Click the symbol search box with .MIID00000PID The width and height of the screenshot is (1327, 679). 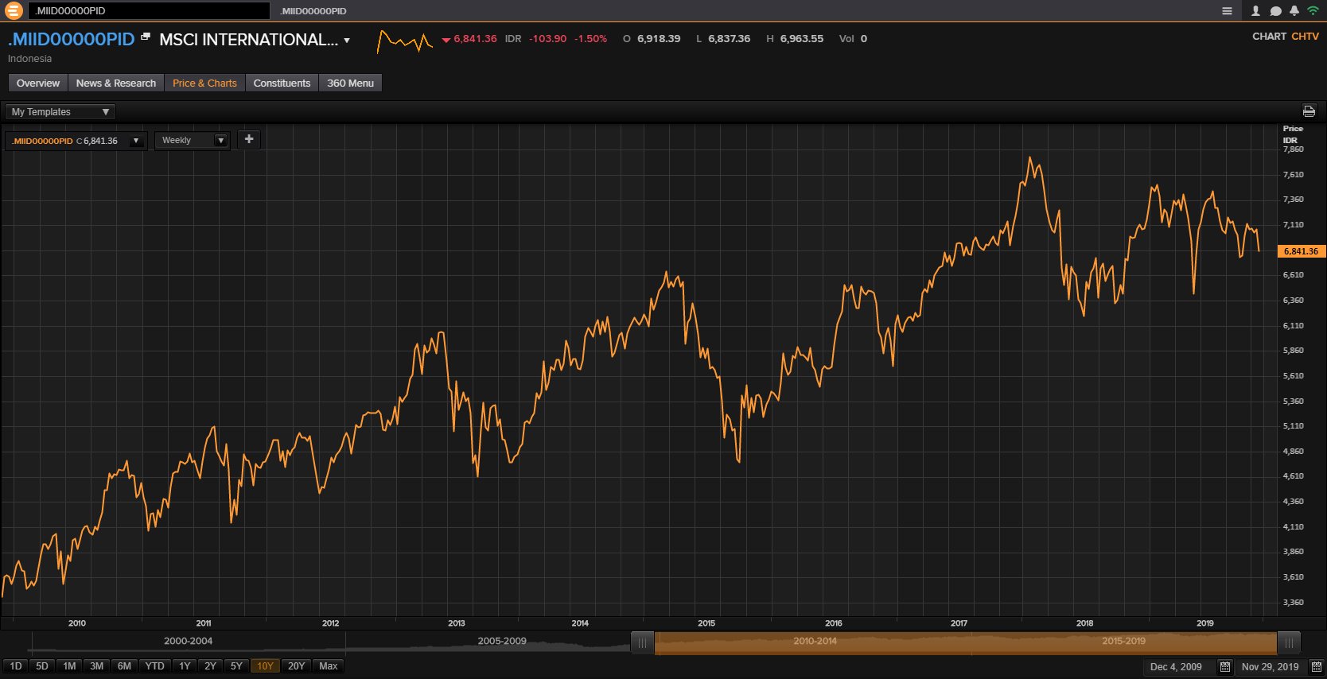(149, 10)
